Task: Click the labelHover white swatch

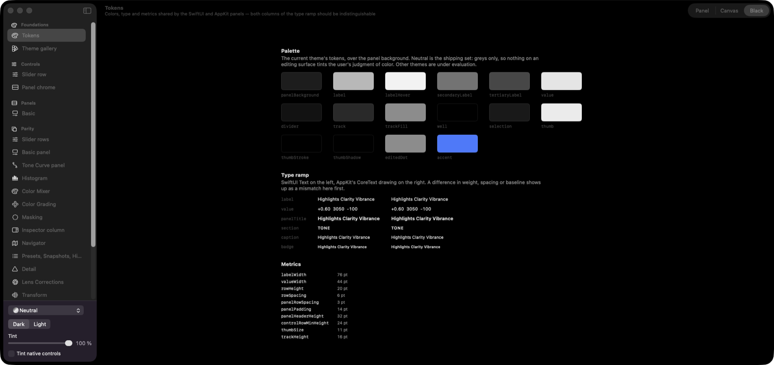Action: click(405, 81)
